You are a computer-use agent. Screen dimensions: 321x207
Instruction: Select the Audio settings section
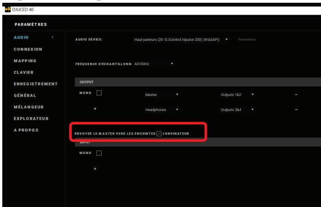coord(21,37)
